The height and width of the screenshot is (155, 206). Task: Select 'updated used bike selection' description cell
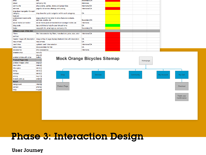click(x=58, y=44)
